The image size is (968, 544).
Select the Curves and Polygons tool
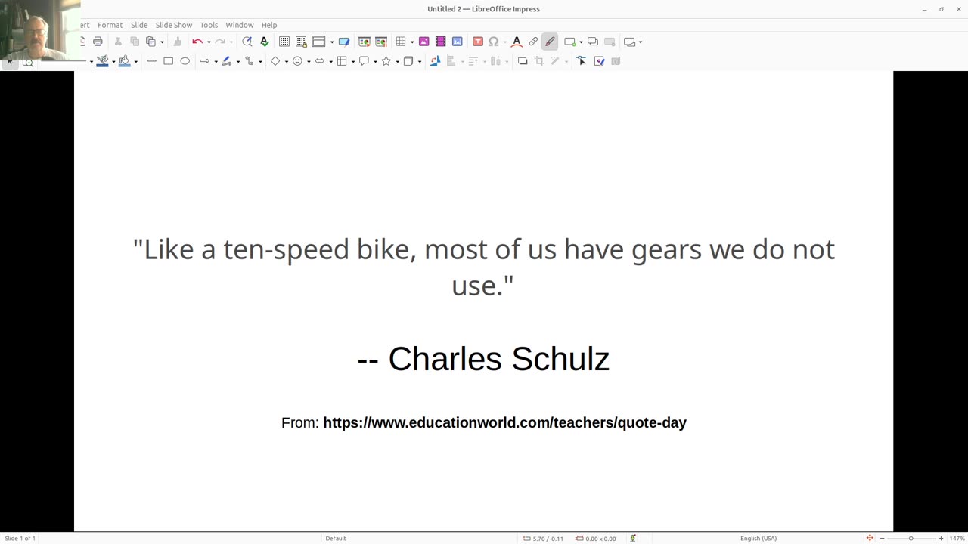coord(226,61)
